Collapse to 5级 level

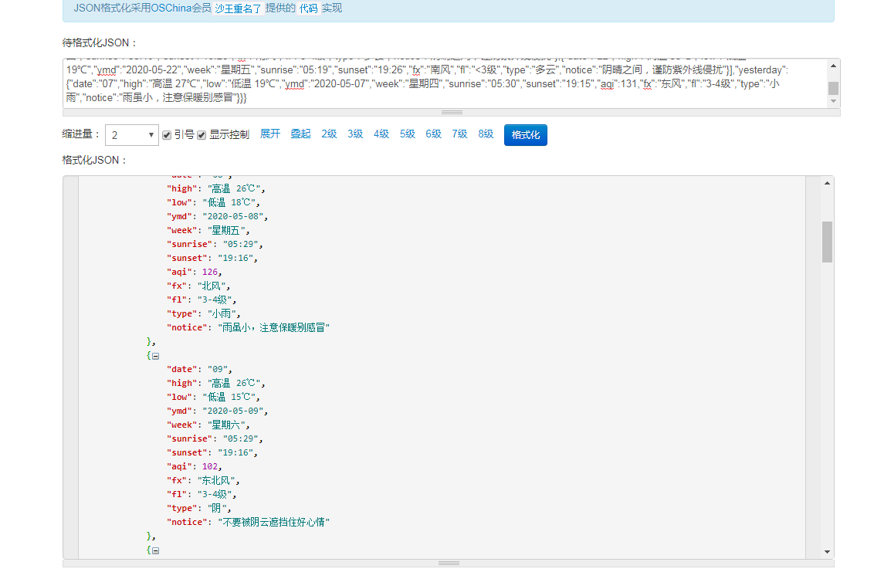point(408,134)
